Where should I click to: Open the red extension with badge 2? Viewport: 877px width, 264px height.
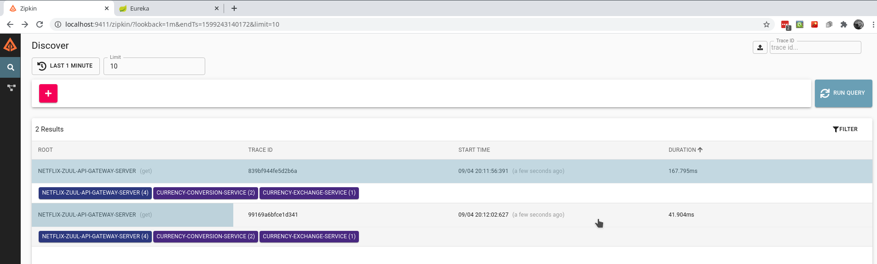[x=785, y=25]
